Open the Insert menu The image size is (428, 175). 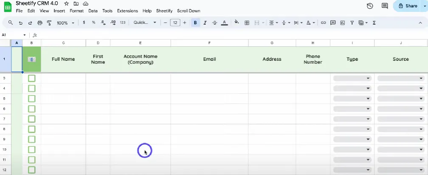(x=59, y=11)
